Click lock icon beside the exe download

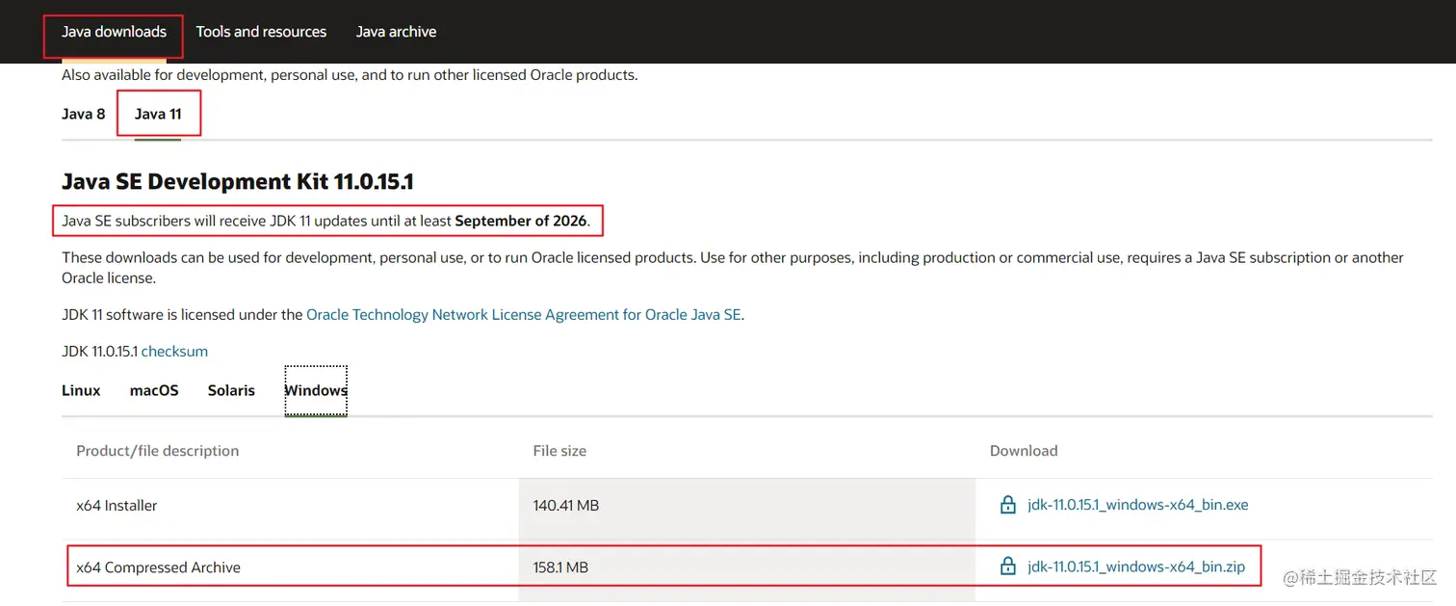(x=1008, y=505)
